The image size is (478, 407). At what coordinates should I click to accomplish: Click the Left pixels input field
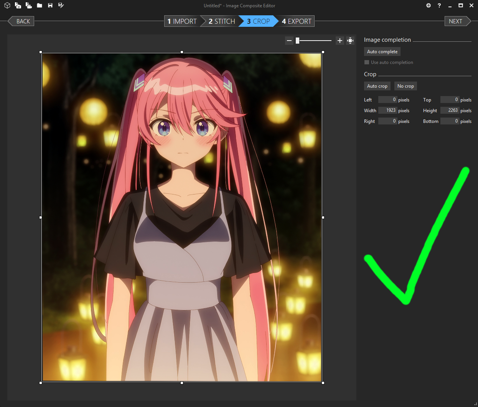(x=387, y=100)
